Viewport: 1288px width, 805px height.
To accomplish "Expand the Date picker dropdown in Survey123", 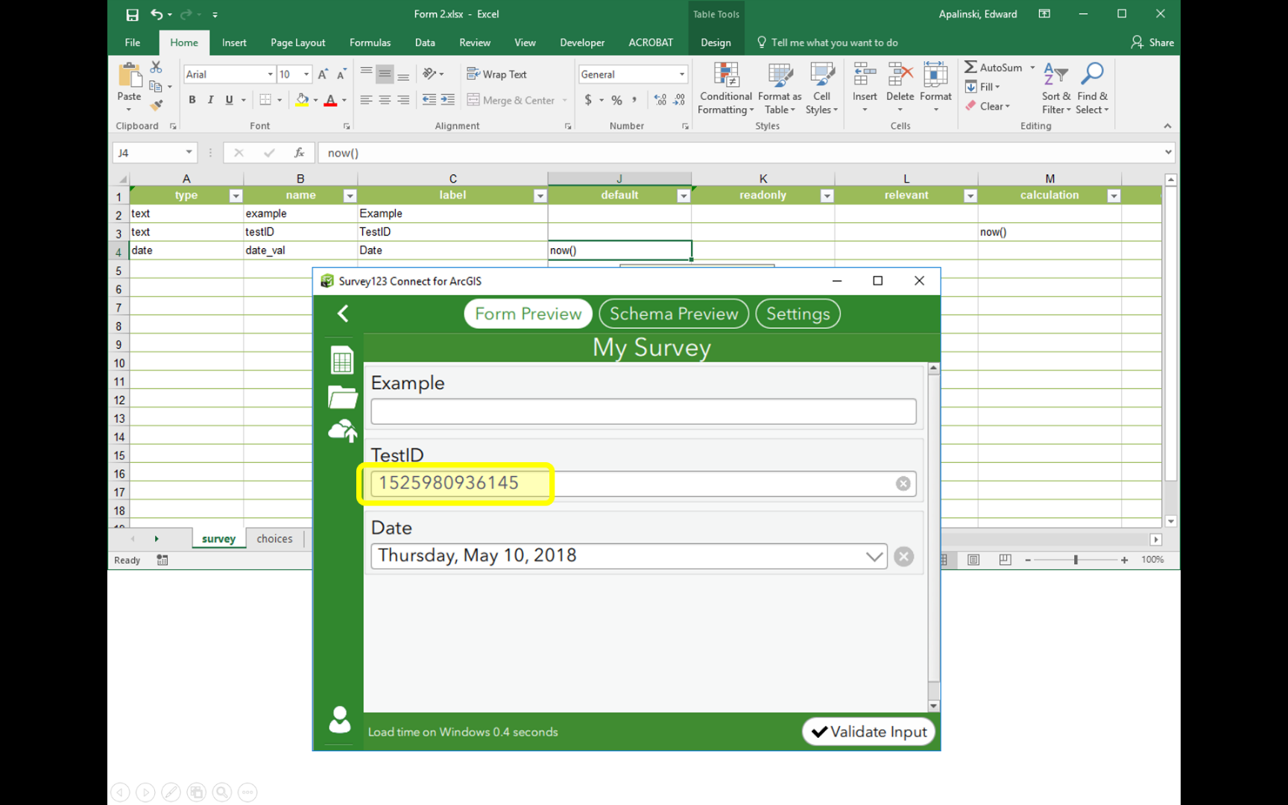I will point(874,557).
